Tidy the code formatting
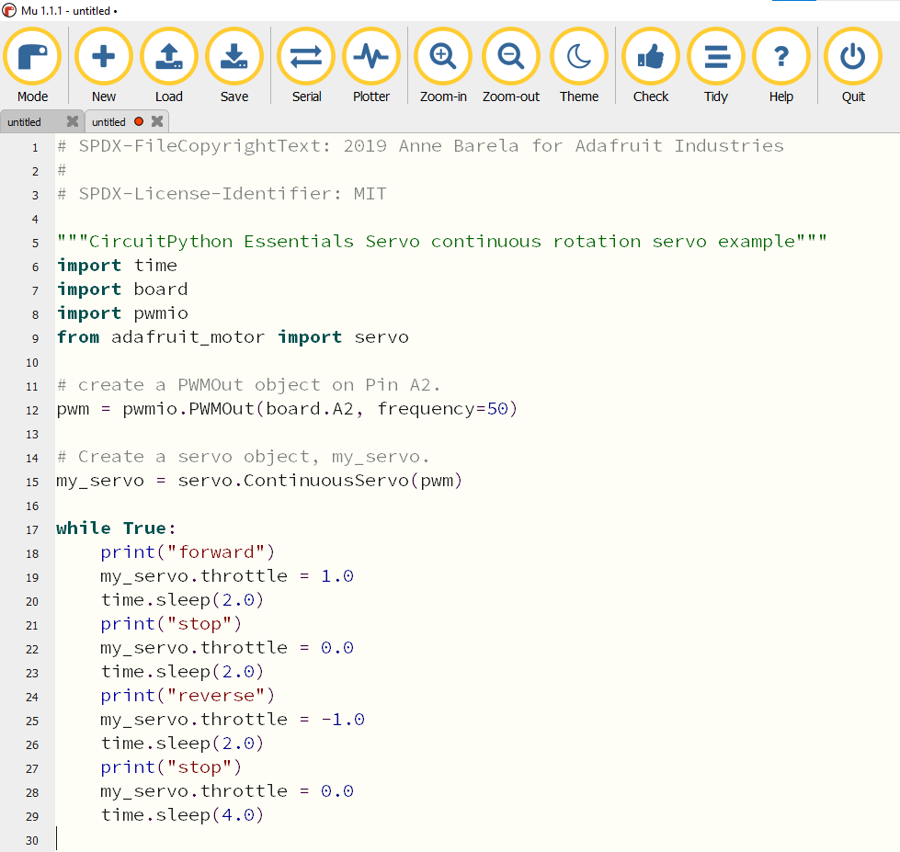Screen dimensions: 900x852 point(716,65)
